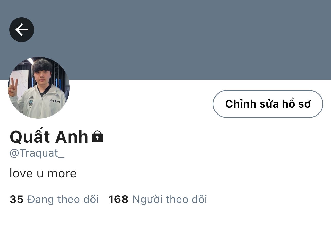Click the "Chỉnh sửa hồ sơ" button
Screen dimensions: 331x227
tap(268, 104)
